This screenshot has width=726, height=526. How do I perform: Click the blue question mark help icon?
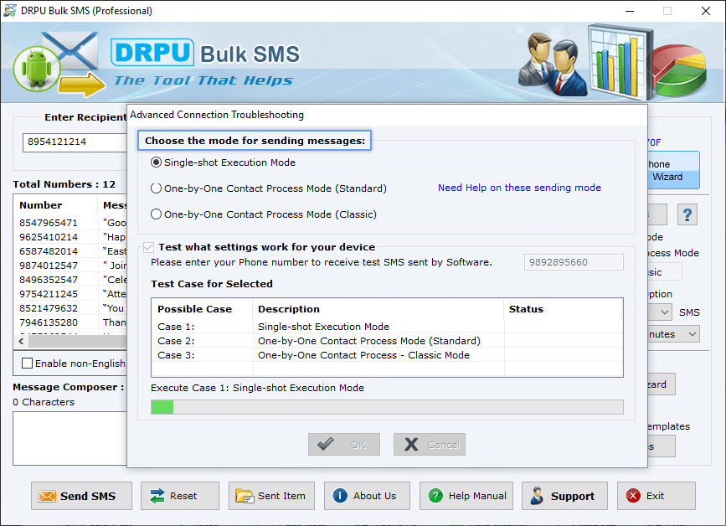[687, 214]
